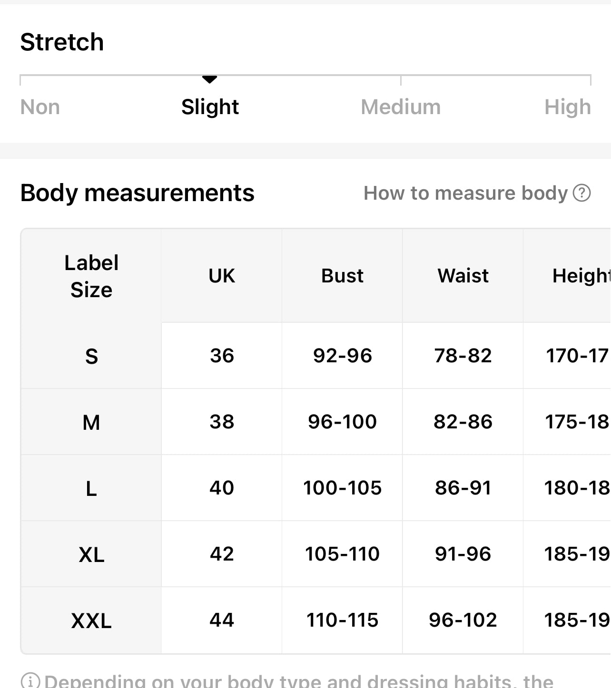Click the question mark help icon
This screenshot has width=611, height=688.
coord(581,193)
